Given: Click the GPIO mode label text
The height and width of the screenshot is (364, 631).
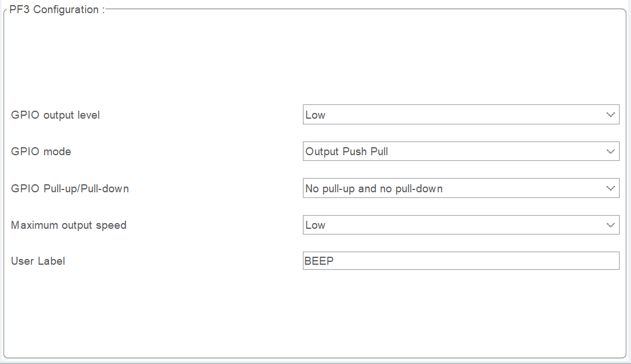Looking at the screenshot, I should pos(41,152).
